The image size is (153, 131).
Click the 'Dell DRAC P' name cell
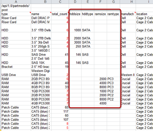pos(41,18)
